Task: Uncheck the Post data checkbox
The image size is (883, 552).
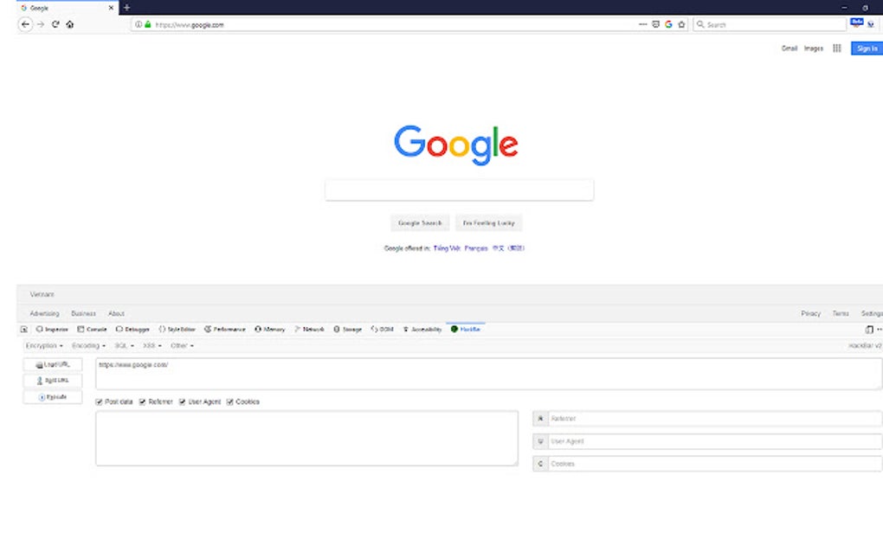Action: click(98, 401)
